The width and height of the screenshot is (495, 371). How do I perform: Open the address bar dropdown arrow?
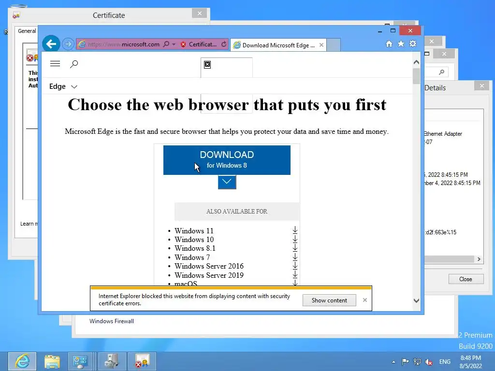[174, 44]
